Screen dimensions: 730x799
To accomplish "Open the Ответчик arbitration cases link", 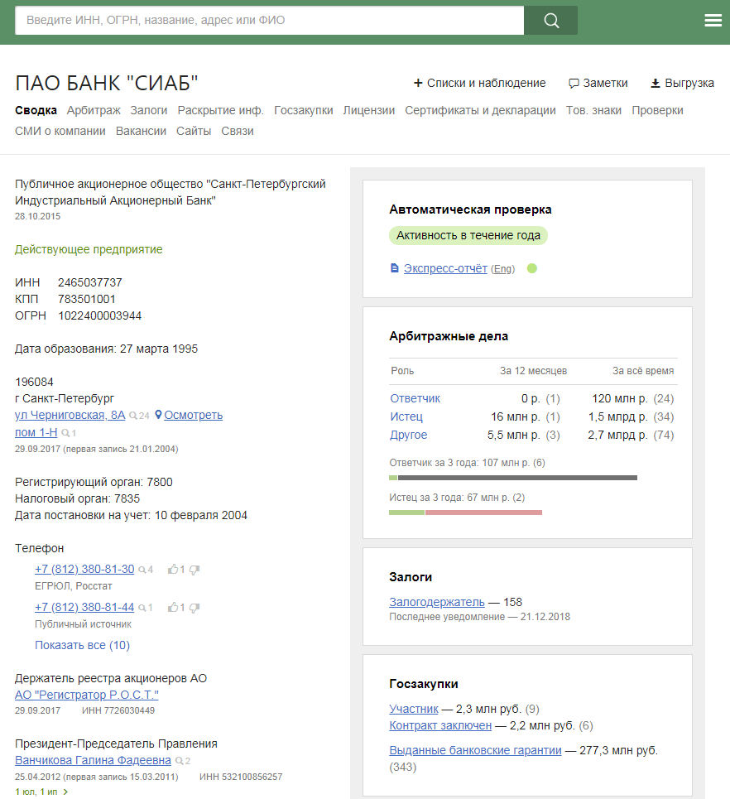I will 415,398.
